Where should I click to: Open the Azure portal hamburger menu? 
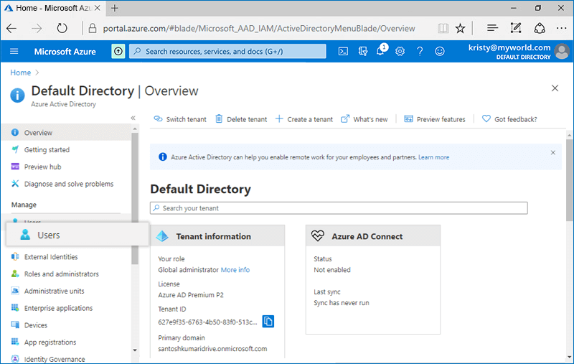(14, 52)
